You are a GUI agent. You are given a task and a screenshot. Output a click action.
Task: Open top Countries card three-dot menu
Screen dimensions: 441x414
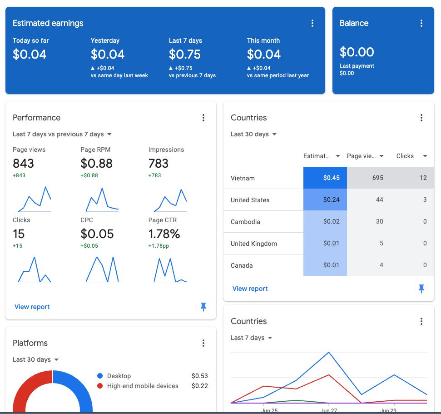[421, 118]
